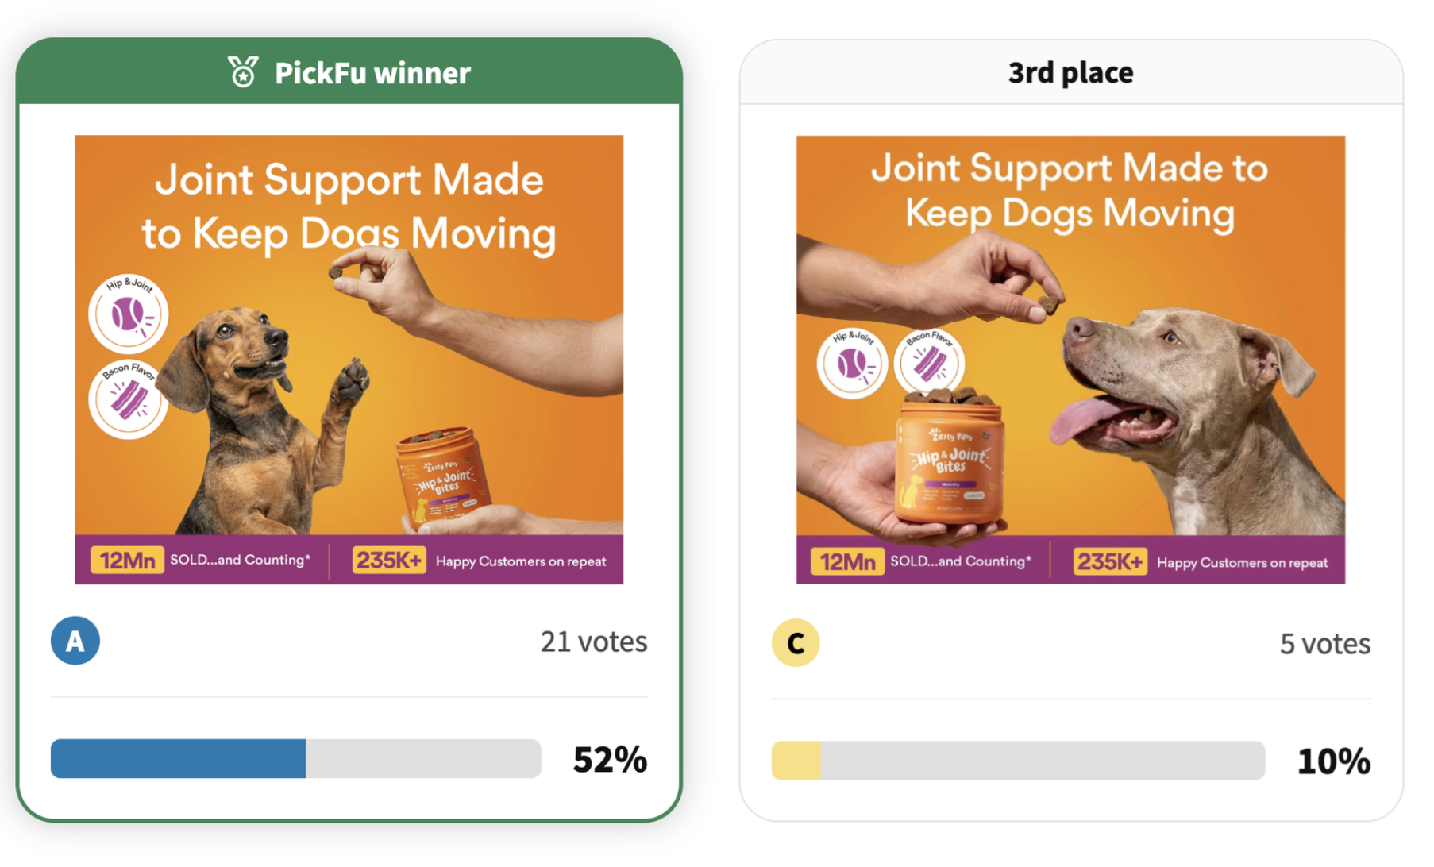Click the 12Mn badge on the 3rd place ad
Image resolution: width=1434 pixels, height=867 pixels.
click(x=847, y=561)
